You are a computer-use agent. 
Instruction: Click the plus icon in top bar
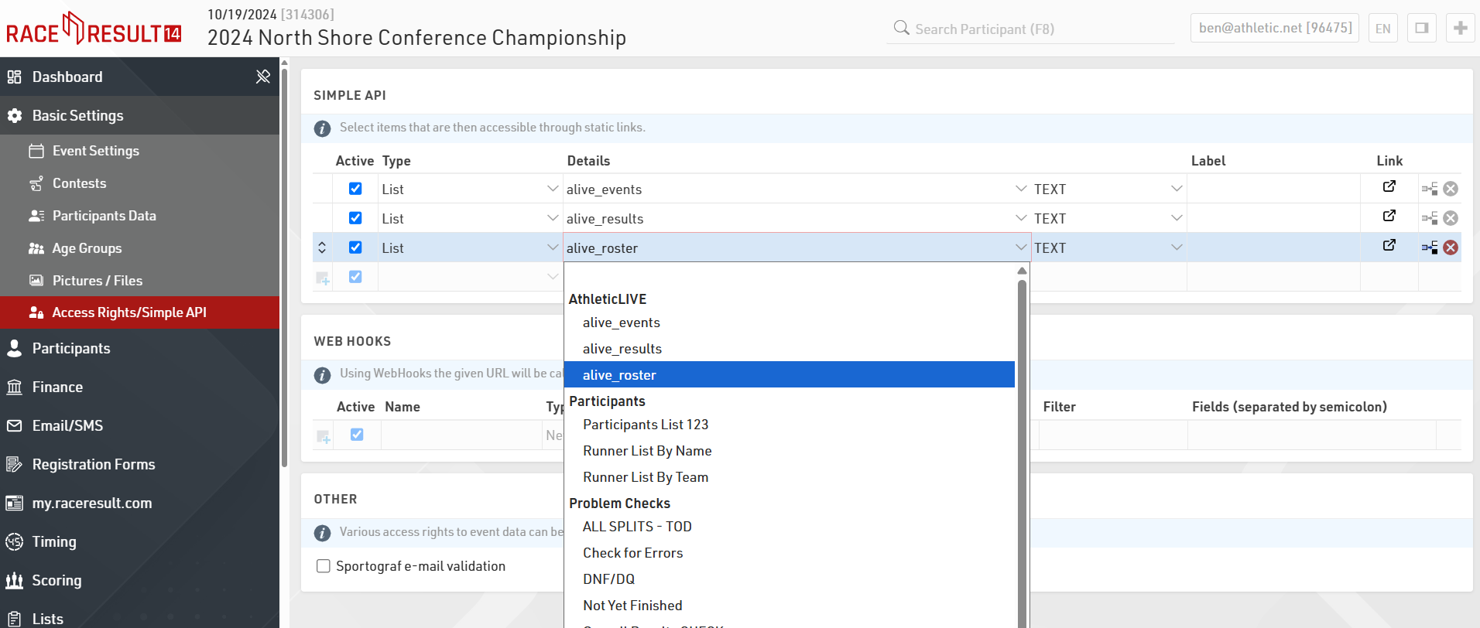1460,29
